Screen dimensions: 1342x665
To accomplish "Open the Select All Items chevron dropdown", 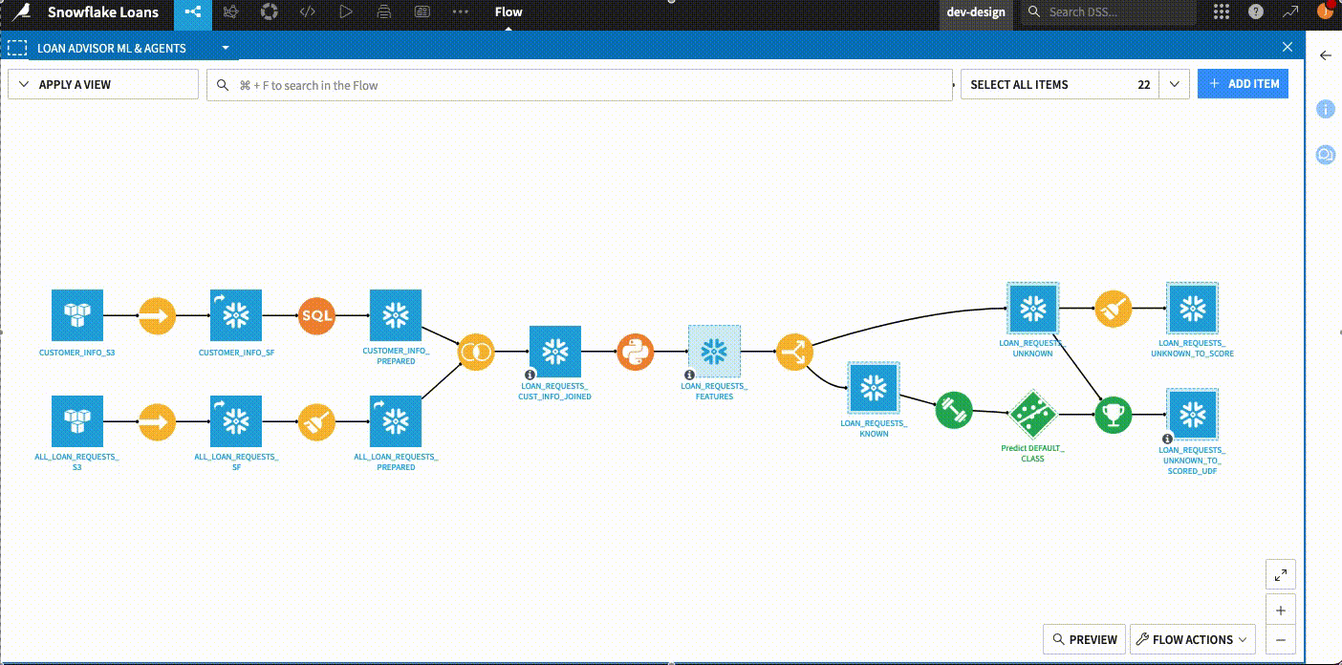I will (1175, 84).
